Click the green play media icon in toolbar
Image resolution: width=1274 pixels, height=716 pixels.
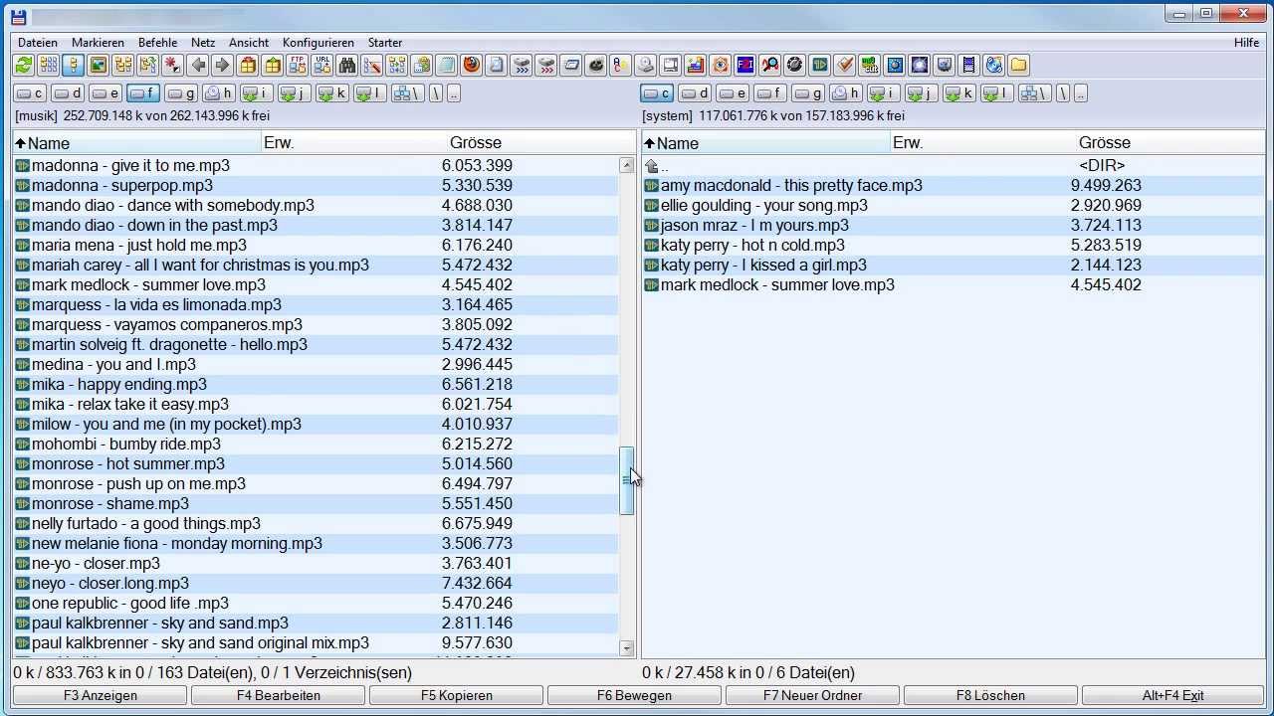pyautogui.click(x=820, y=65)
